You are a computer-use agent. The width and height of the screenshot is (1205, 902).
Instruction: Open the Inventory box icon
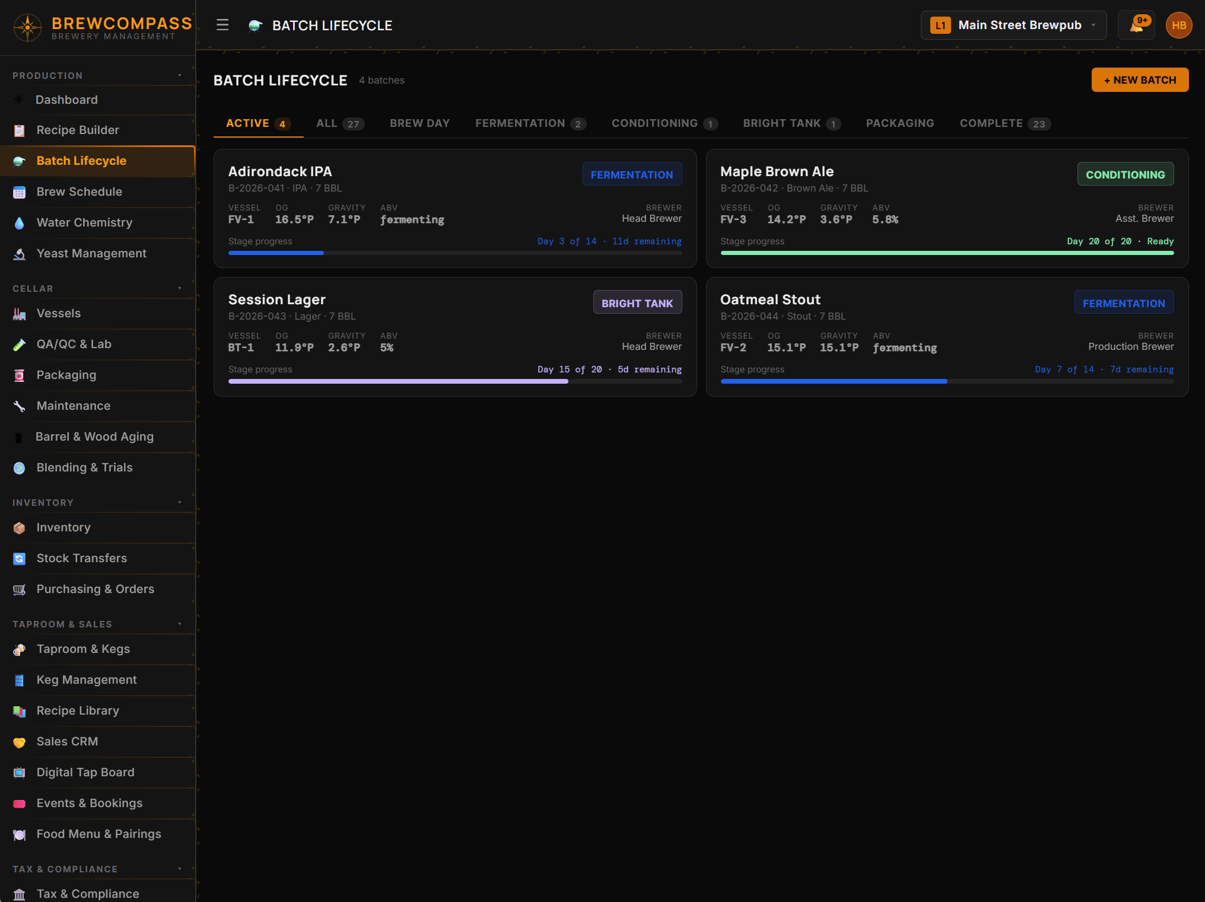coord(19,528)
